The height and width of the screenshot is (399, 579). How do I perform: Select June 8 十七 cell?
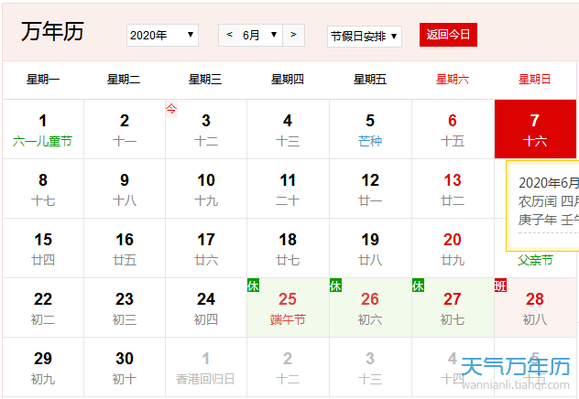[43, 189]
